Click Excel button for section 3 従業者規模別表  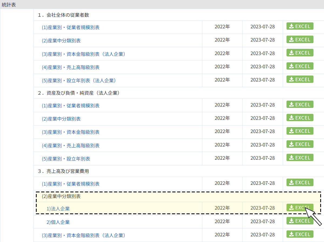click(300, 183)
